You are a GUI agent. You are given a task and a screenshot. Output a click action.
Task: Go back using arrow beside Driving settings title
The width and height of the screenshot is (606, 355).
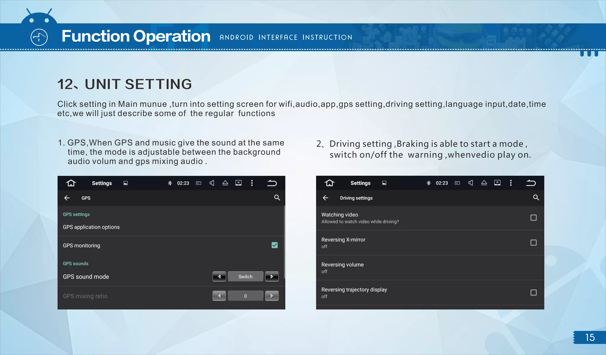[x=325, y=198]
